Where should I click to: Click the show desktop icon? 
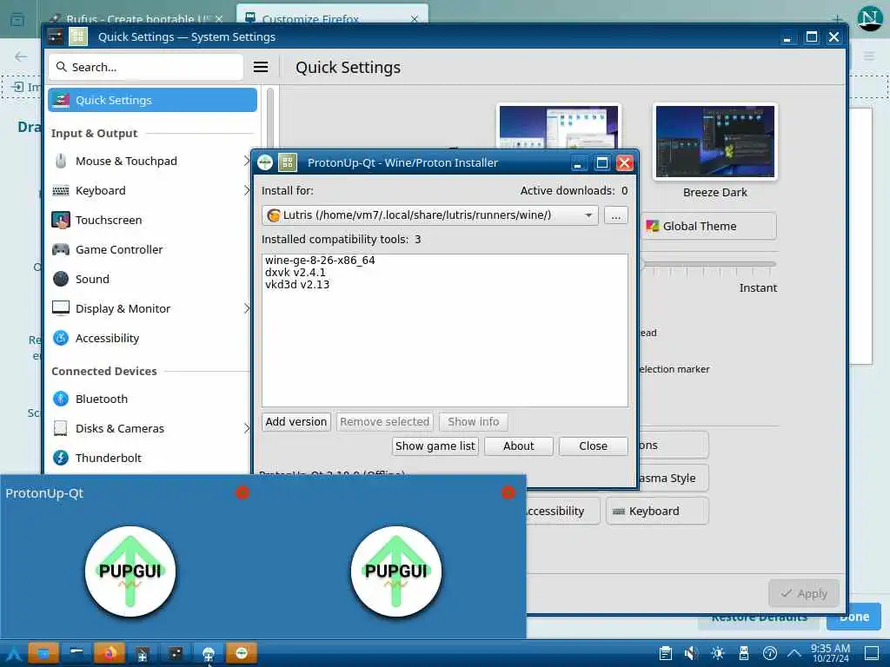click(x=871, y=653)
